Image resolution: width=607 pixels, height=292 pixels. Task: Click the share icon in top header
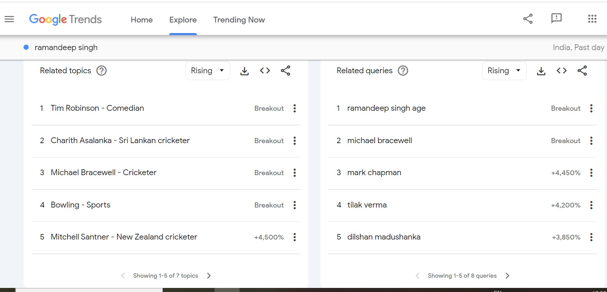click(x=528, y=19)
